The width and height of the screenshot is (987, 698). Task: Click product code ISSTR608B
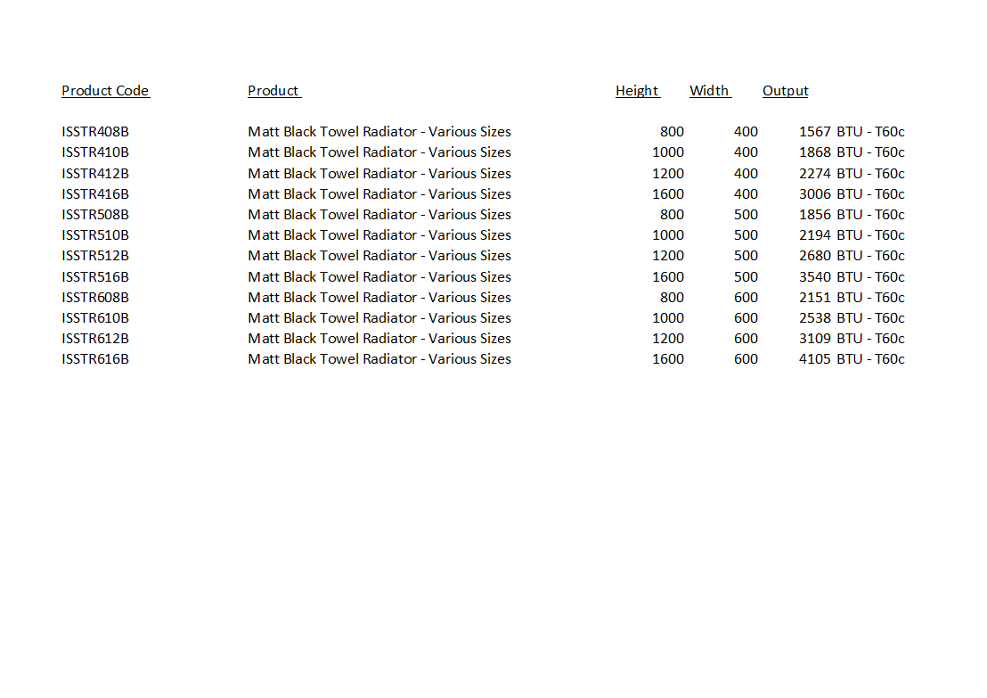click(x=95, y=298)
